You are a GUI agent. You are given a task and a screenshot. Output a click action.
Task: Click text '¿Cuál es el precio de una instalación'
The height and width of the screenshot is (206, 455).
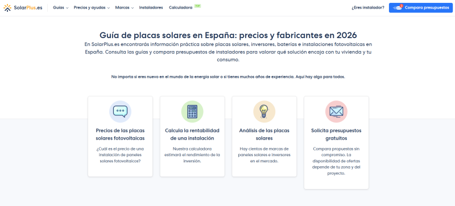(x=120, y=155)
